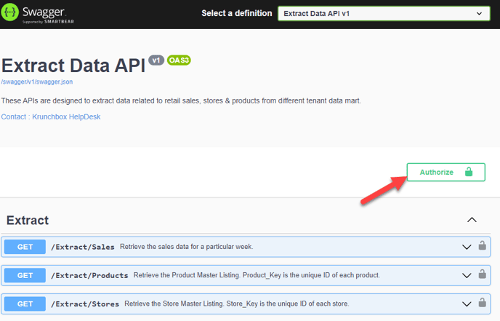Viewport: 500px width, 321px height.
Task: Open the /swagger/v1/swagger.json link
Action: point(37,82)
